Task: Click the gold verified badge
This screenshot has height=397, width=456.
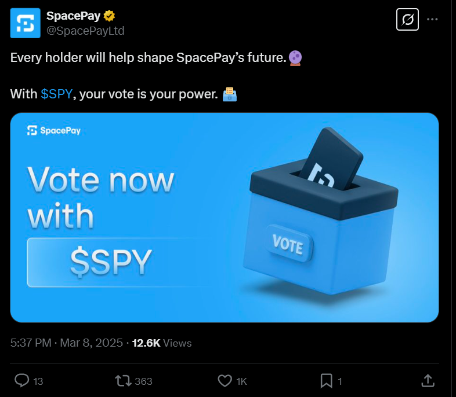Action: point(109,16)
